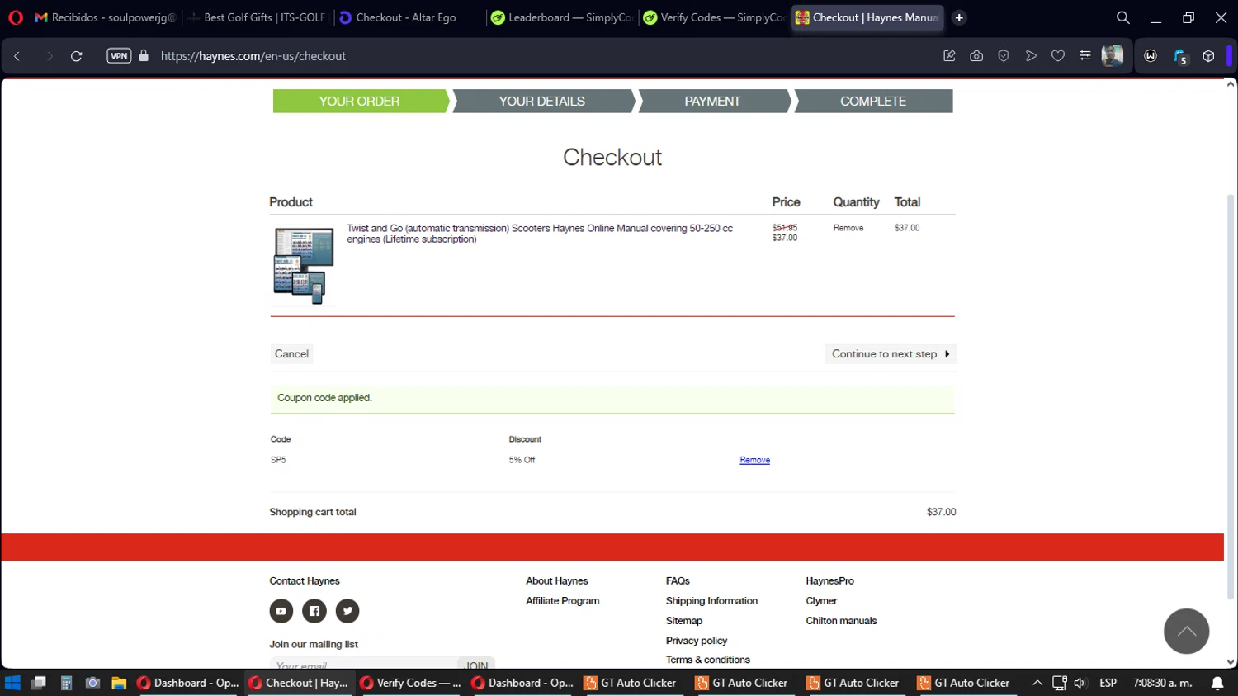Show hidden system tray icons
This screenshot has width=1238, height=696.
pos(1037,683)
